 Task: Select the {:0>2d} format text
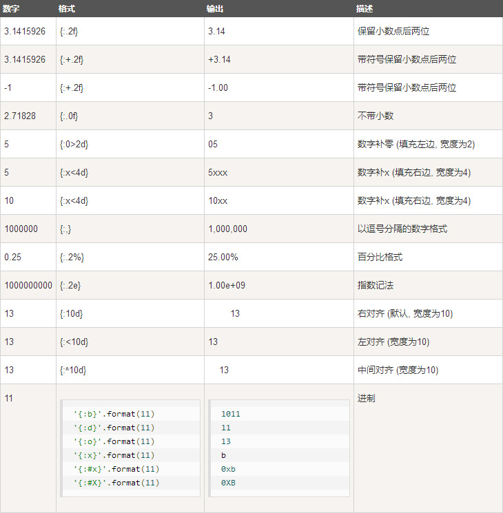pos(74,145)
